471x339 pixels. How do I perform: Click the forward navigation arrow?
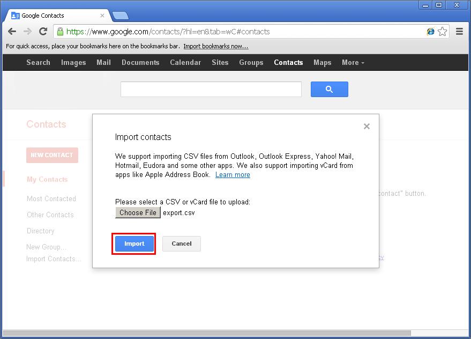click(28, 31)
